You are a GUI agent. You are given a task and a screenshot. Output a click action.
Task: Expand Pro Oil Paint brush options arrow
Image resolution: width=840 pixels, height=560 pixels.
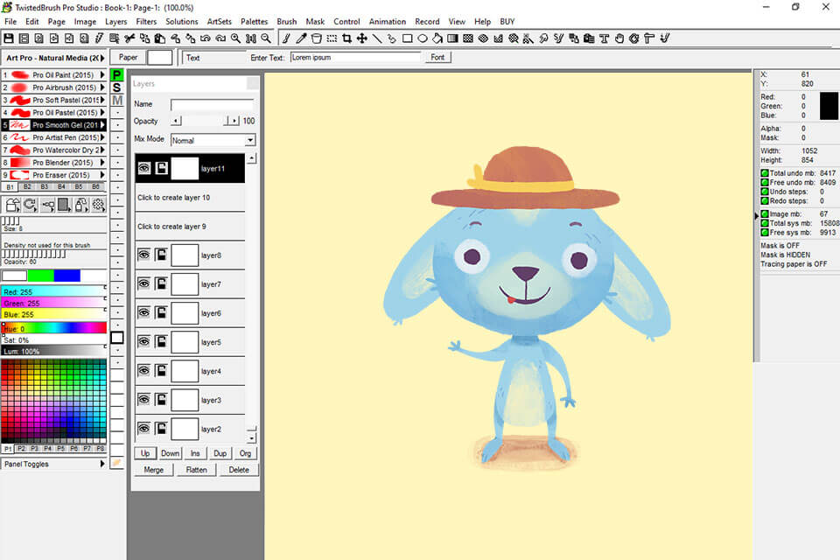pos(103,75)
